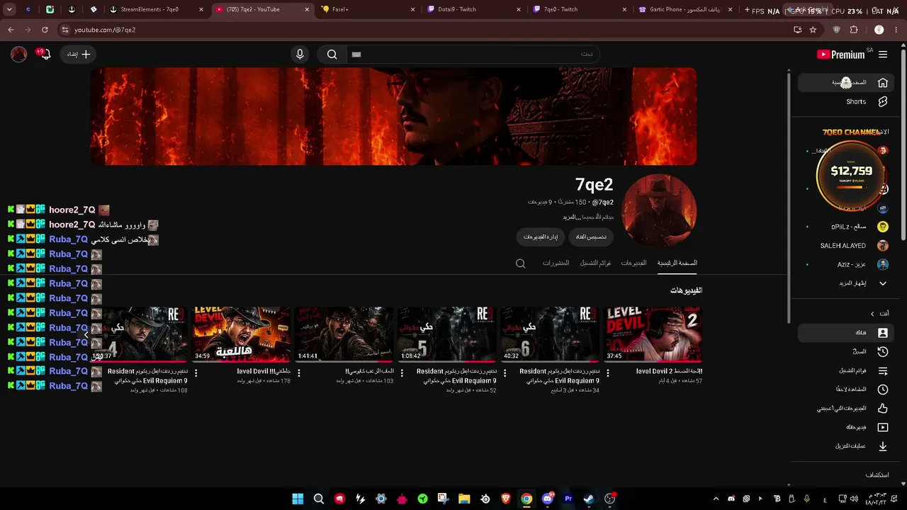The height and width of the screenshot is (510, 907).
Task: Open more options for the 34:59 Level Devil video
Action: 196,373
